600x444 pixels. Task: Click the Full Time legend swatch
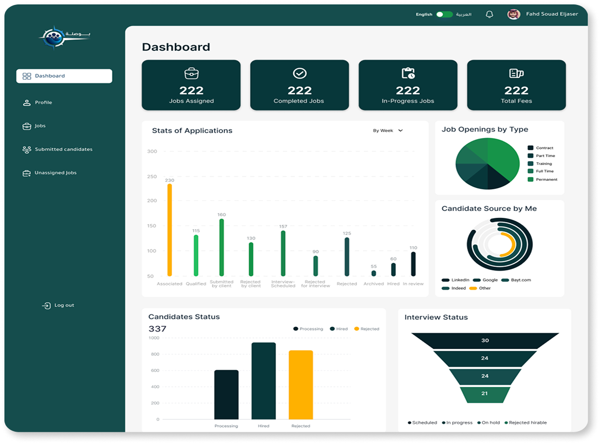click(530, 171)
